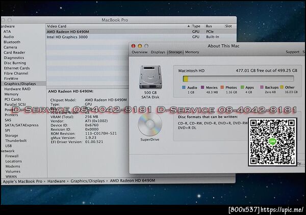Click AMD Radeon HD 6490M in path bar

133,181
